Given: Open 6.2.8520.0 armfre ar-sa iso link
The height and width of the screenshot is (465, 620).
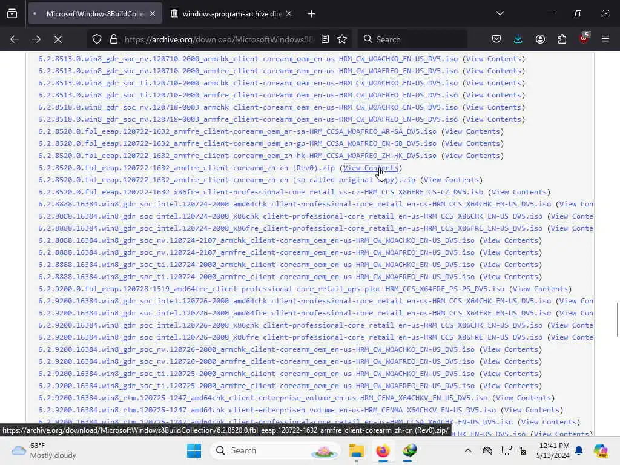Looking at the screenshot, I should click(237, 131).
